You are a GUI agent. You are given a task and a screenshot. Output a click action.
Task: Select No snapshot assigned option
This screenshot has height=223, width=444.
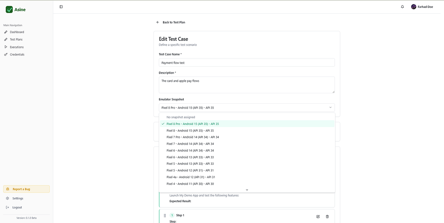[247, 117]
